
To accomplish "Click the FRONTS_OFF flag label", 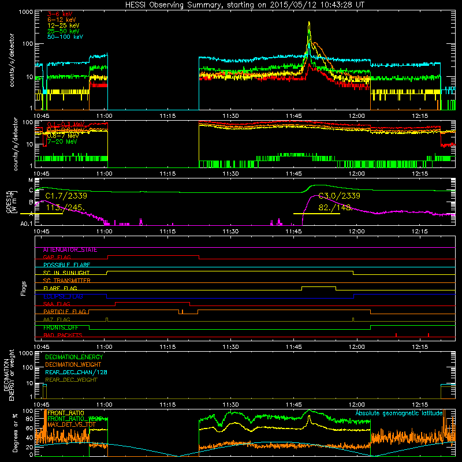I will point(61,327).
